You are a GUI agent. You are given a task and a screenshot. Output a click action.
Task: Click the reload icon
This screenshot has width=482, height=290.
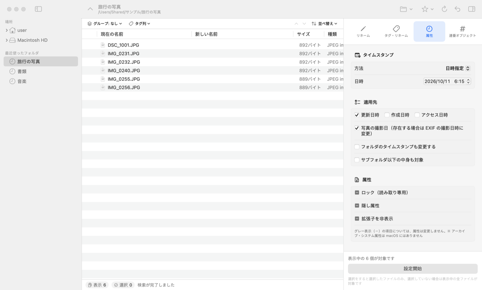click(x=444, y=9)
